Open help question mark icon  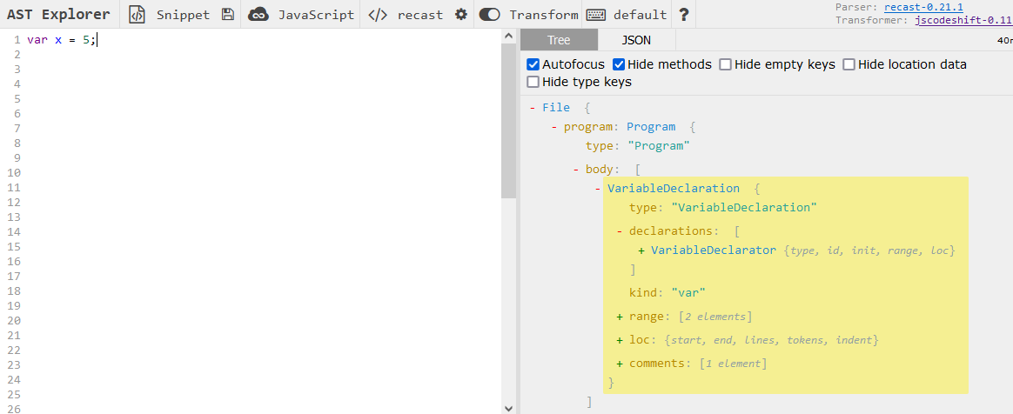pyautogui.click(x=684, y=14)
